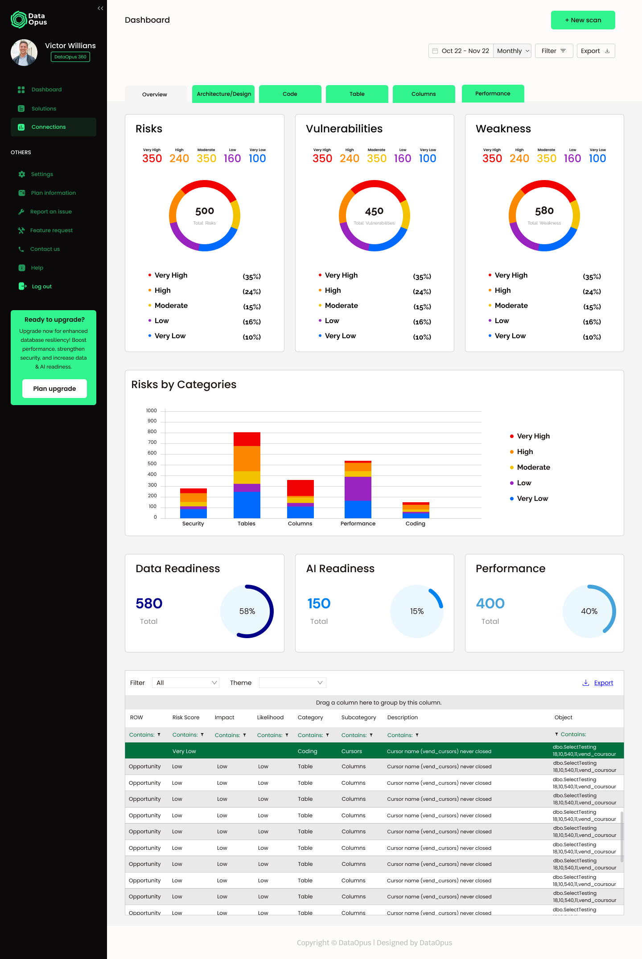Switch to the Overview tab
Screen dimensions: 642x959
click(x=156, y=94)
